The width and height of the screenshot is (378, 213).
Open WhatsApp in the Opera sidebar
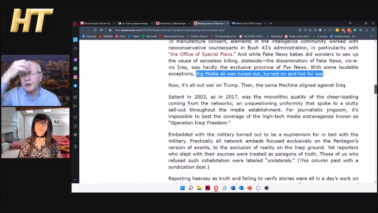pyautogui.click(x=75, y=68)
